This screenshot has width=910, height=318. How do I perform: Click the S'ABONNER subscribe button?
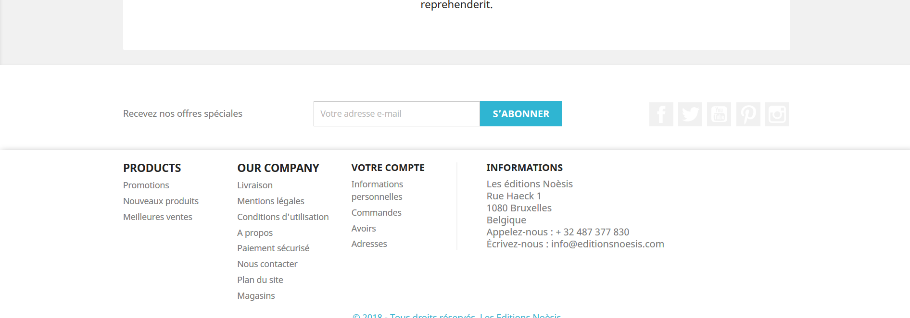pos(520,114)
